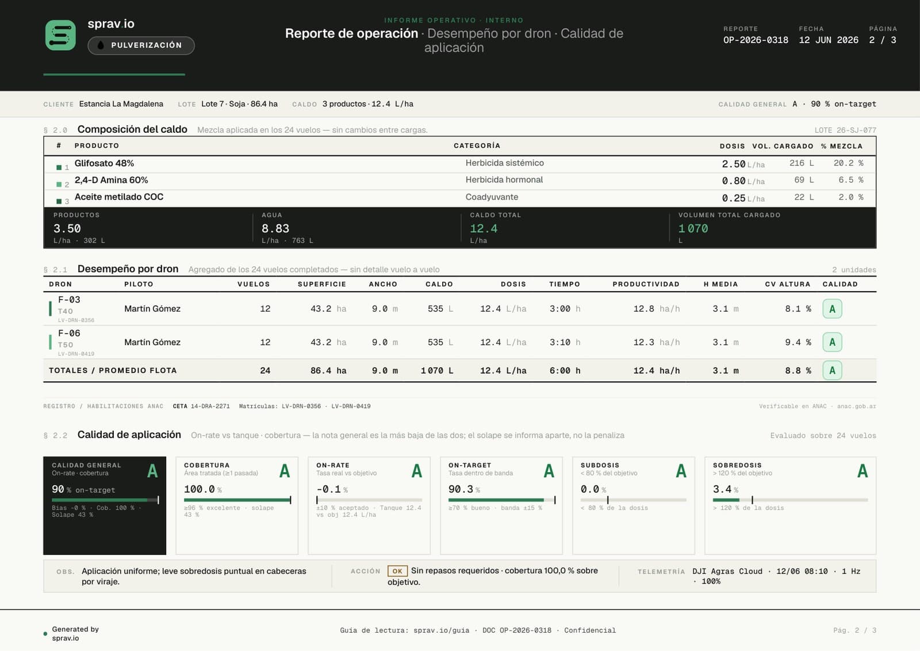Click the 216 L loaded volume cell
This screenshot has width=920, height=651.
pyautogui.click(x=802, y=163)
